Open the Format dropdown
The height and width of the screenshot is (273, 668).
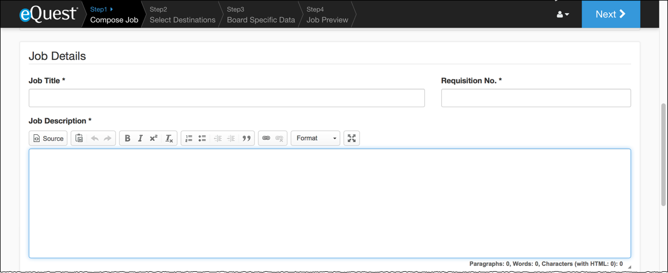click(x=315, y=139)
